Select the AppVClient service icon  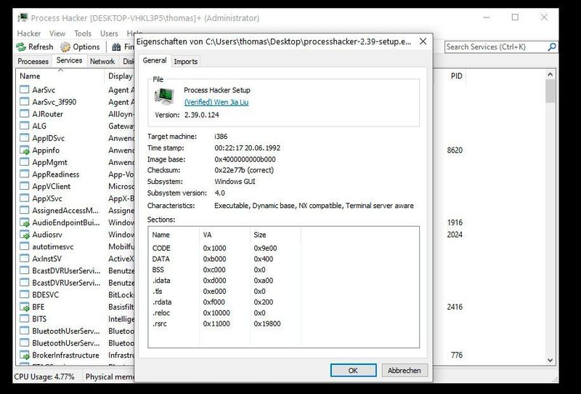25,186
